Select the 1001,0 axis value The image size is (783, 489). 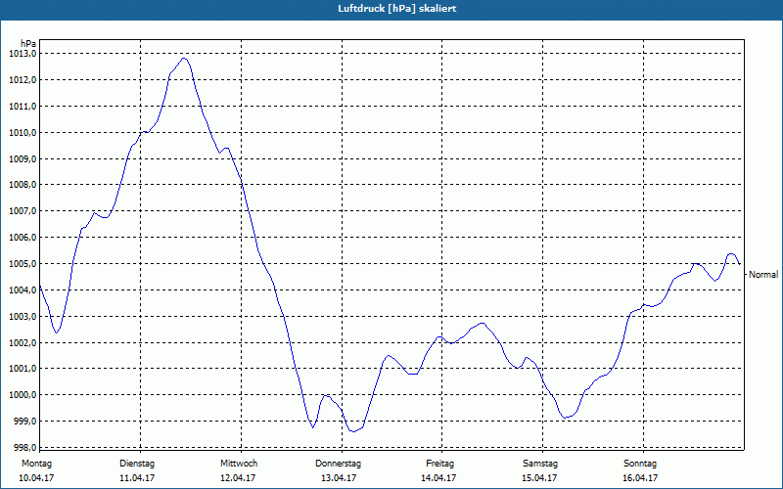[23, 369]
